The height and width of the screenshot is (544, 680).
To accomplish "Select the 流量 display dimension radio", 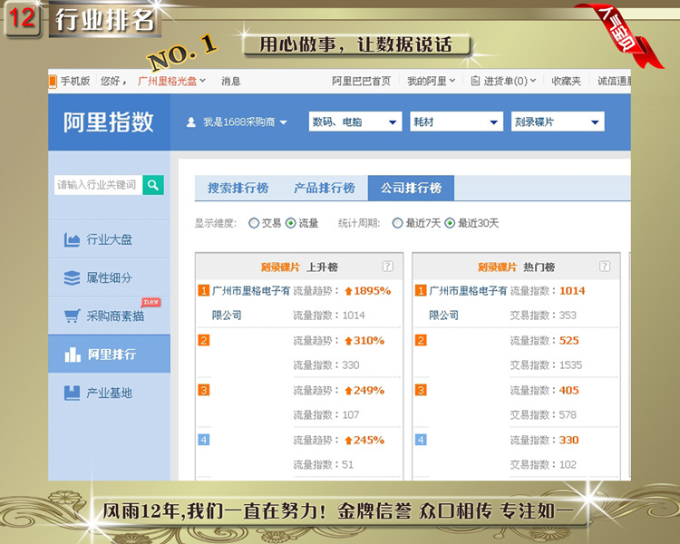I will (290, 223).
